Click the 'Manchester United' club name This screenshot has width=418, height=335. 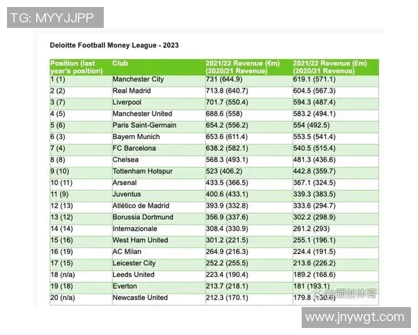(x=142, y=114)
